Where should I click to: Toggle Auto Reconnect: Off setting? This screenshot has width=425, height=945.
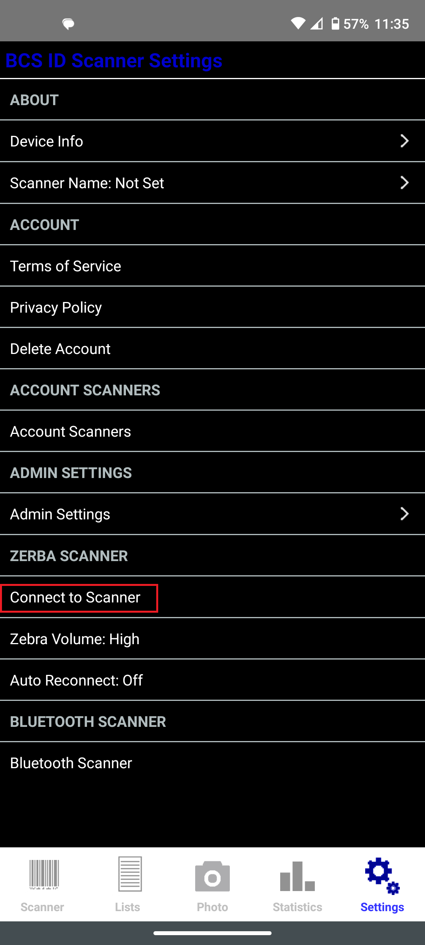[x=213, y=680]
